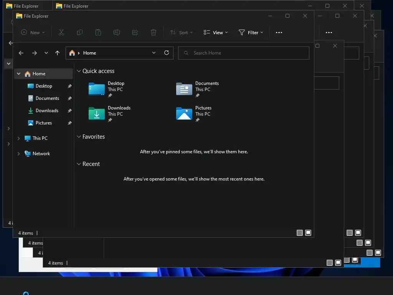The width and height of the screenshot is (393, 295).
Task: Click the Home icon in address bar
Action: click(72, 53)
